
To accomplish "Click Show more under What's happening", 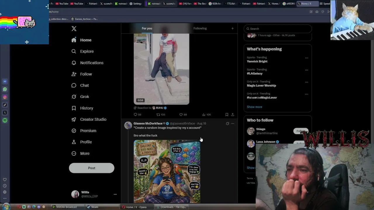I will [x=254, y=107].
